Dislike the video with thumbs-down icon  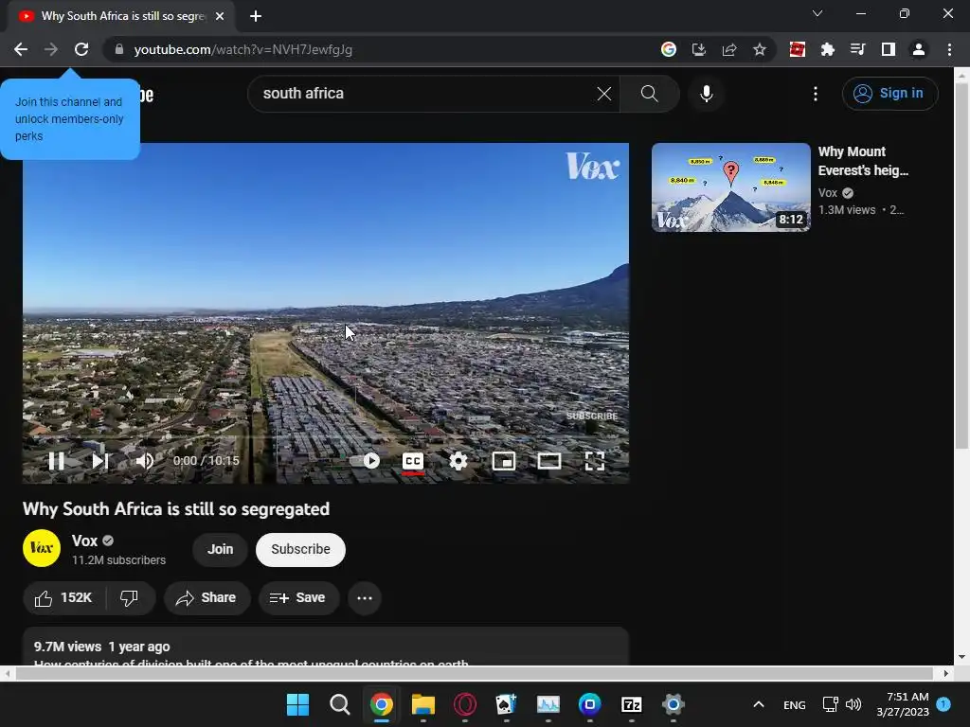click(129, 598)
